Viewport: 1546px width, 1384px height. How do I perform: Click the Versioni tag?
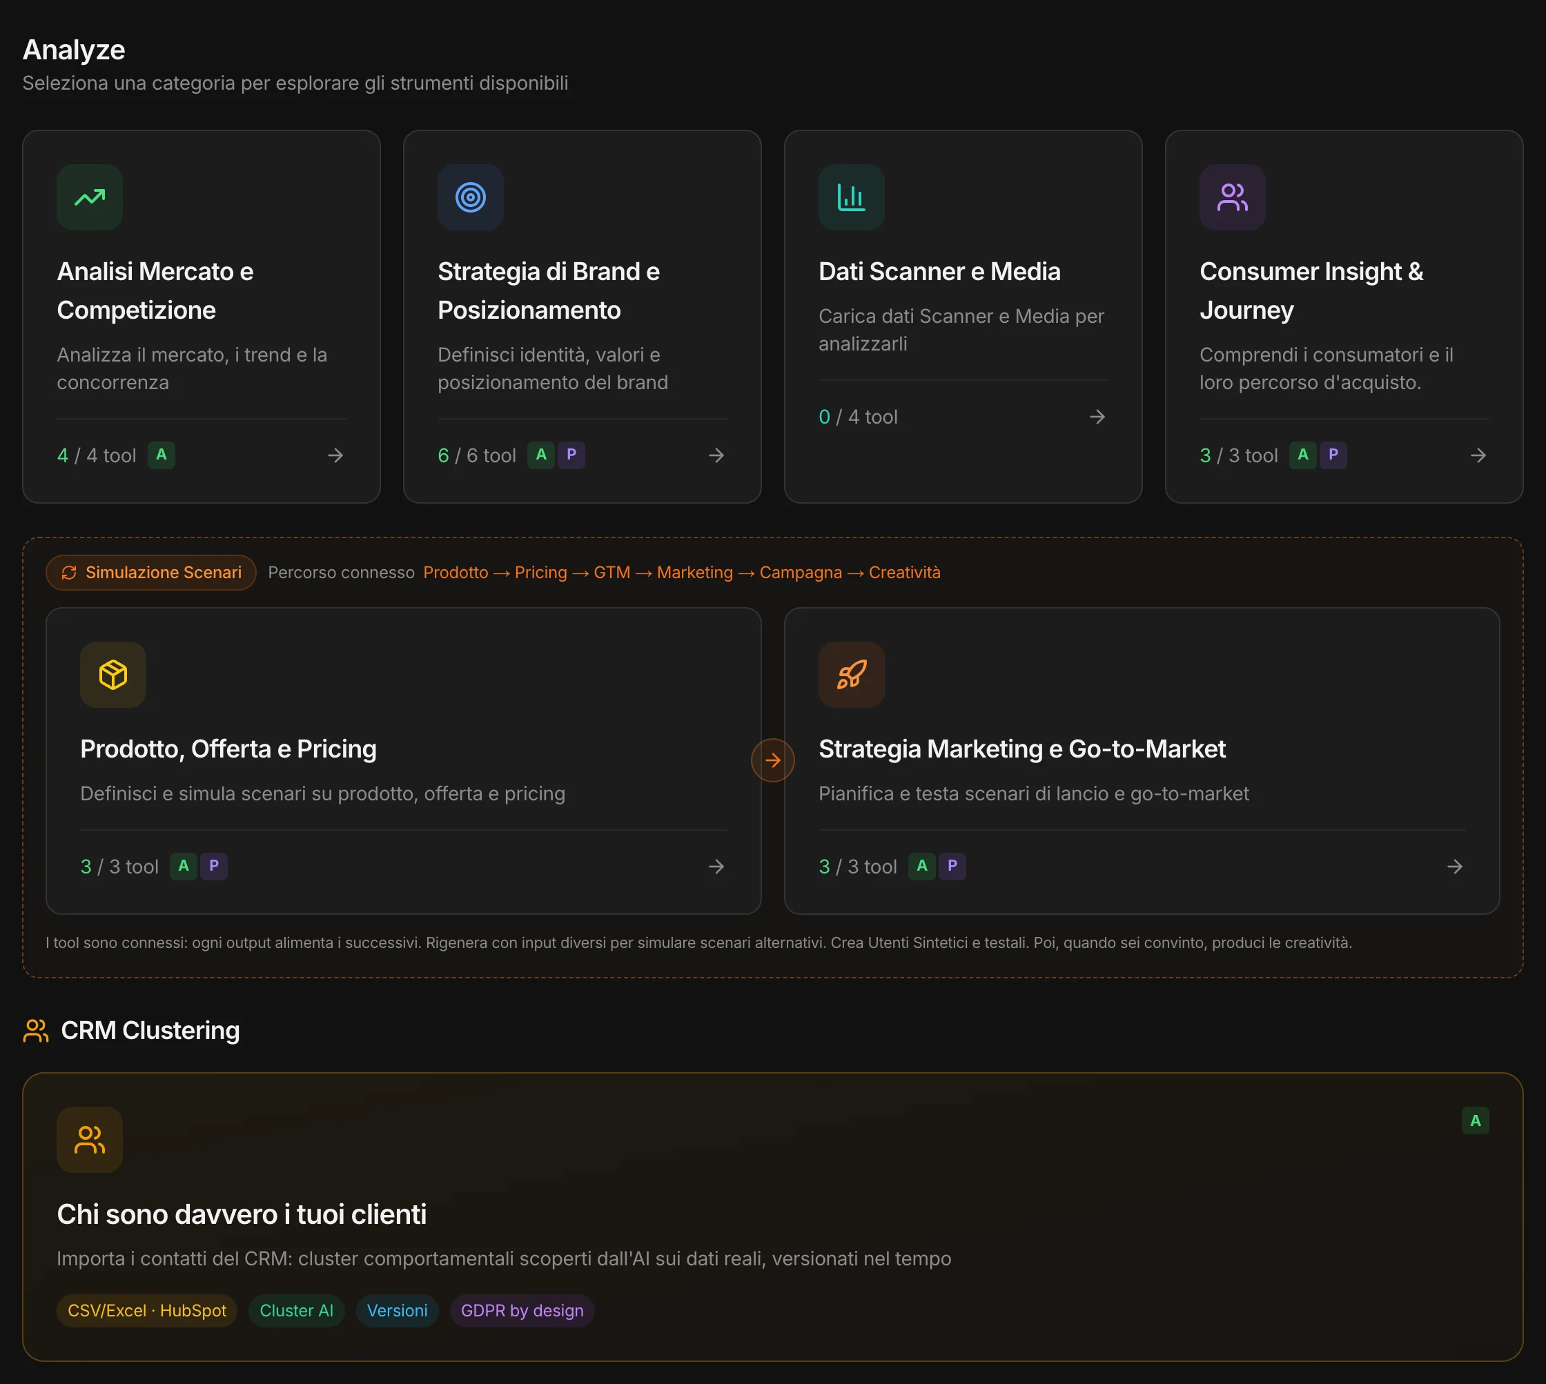(397, 1311)
